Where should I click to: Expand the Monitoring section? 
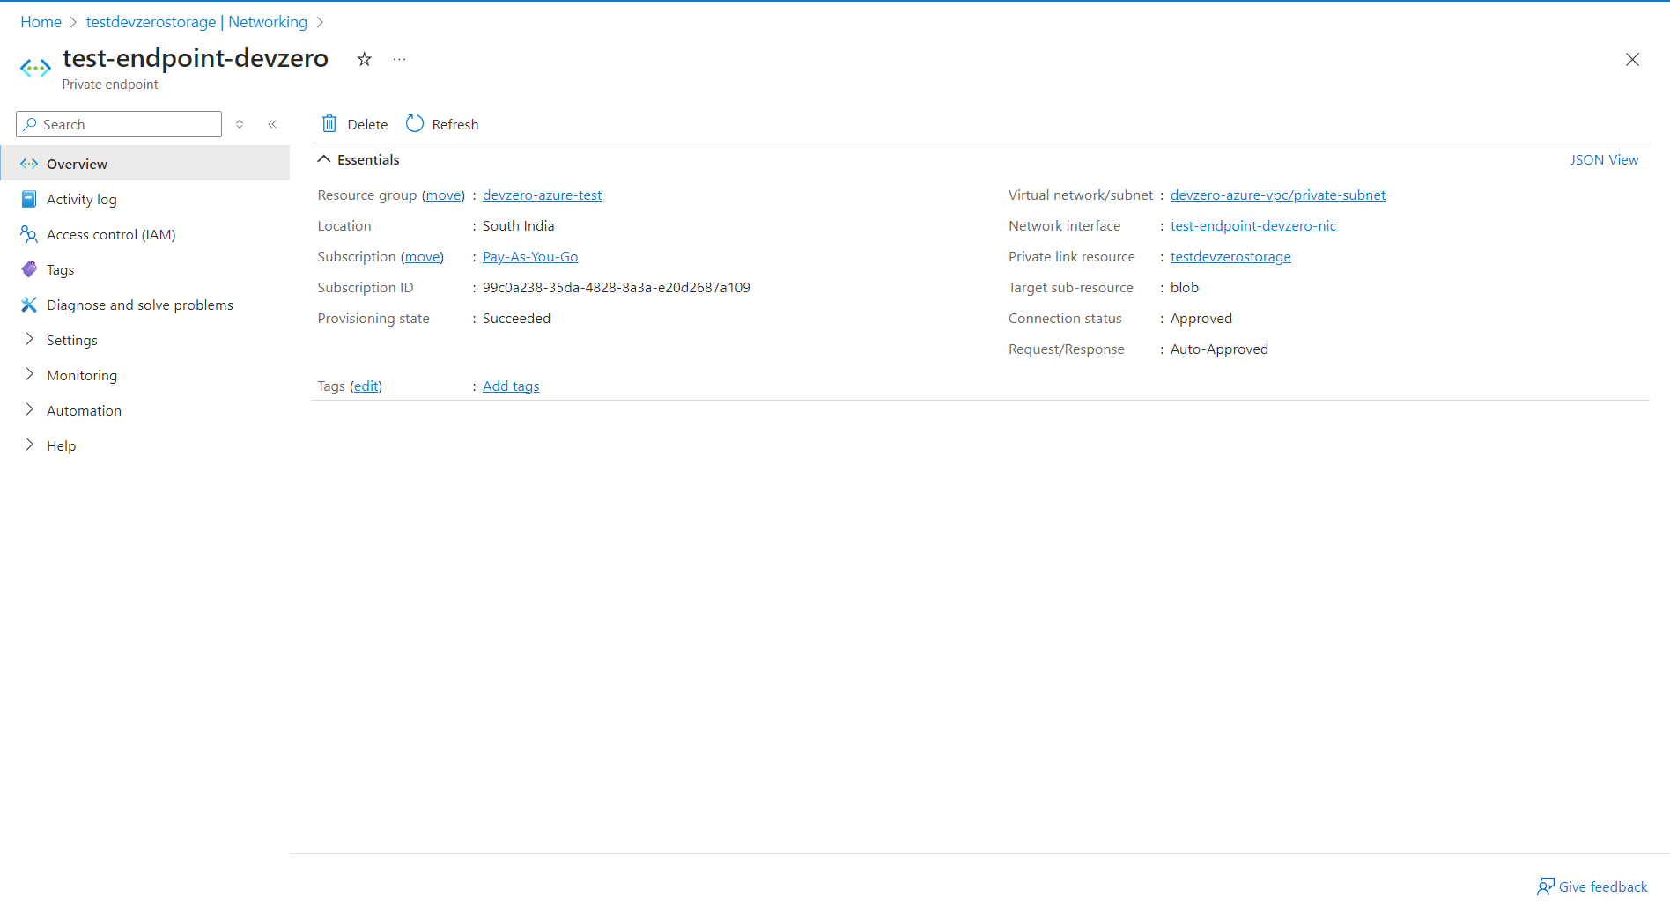(x=29, y=375)
